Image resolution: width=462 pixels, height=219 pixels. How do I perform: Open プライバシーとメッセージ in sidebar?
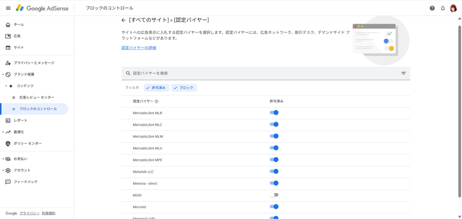[x=34, y=63]
